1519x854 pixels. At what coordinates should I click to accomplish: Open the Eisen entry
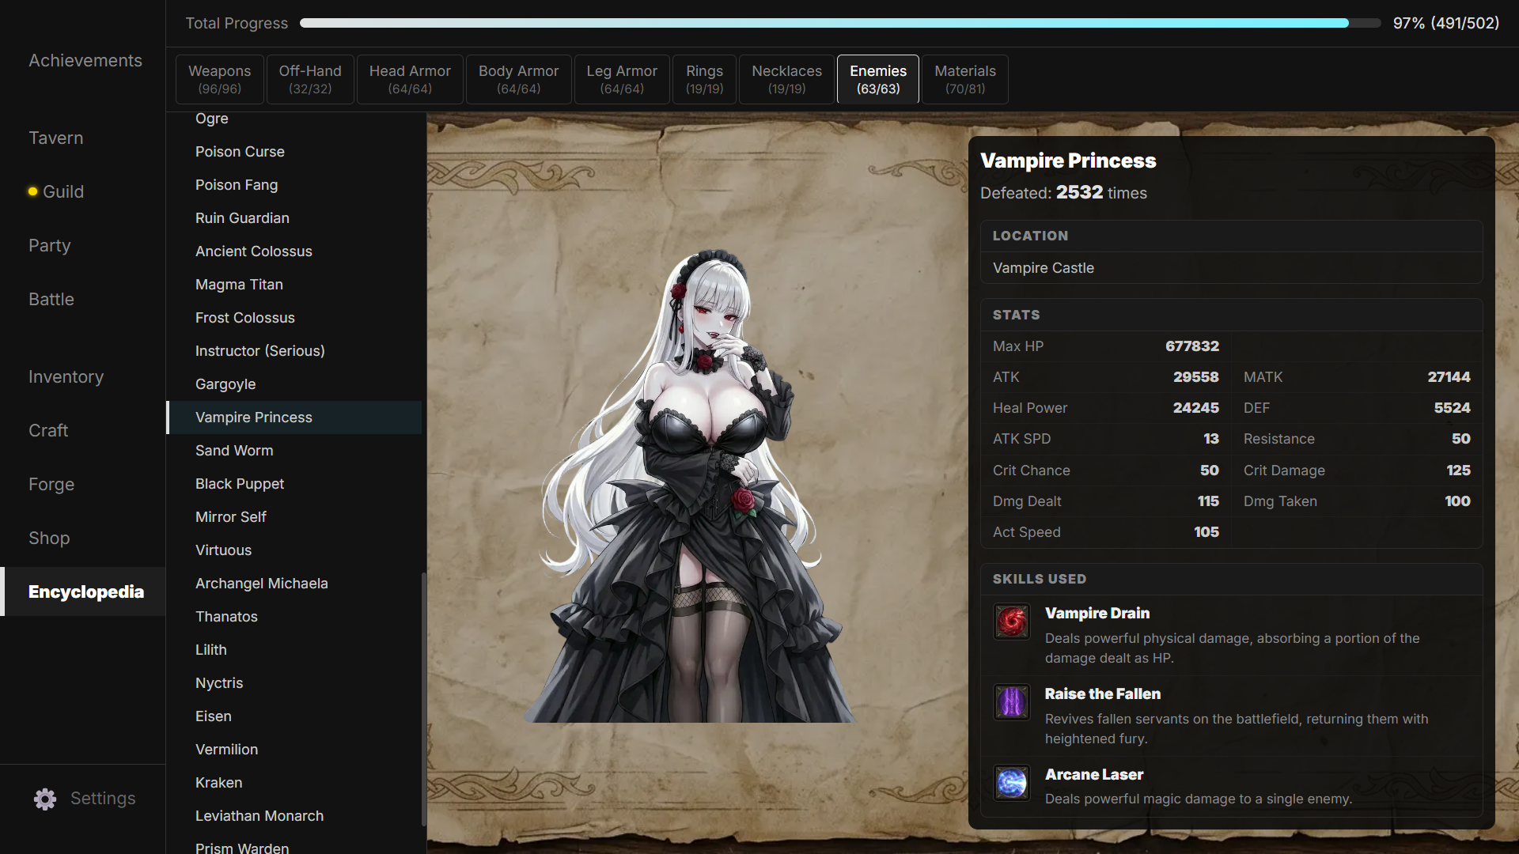(x=294, y=716)
